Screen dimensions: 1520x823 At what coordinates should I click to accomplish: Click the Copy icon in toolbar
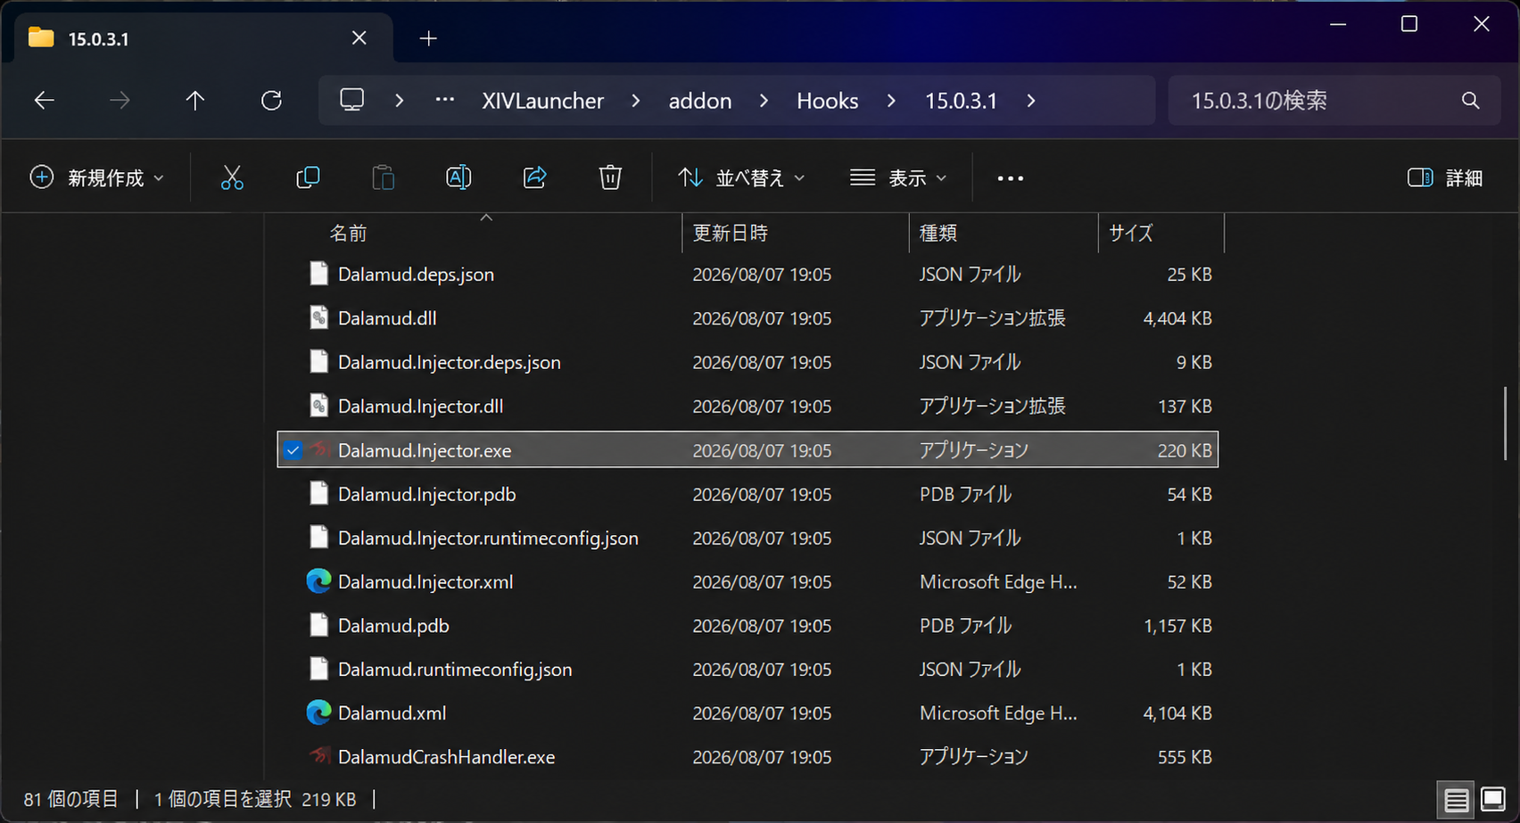308,178
